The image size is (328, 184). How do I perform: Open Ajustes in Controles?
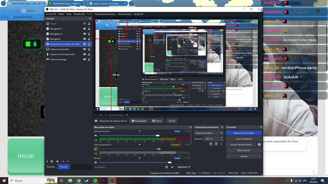pyautogui.click(x=244, y=156)
